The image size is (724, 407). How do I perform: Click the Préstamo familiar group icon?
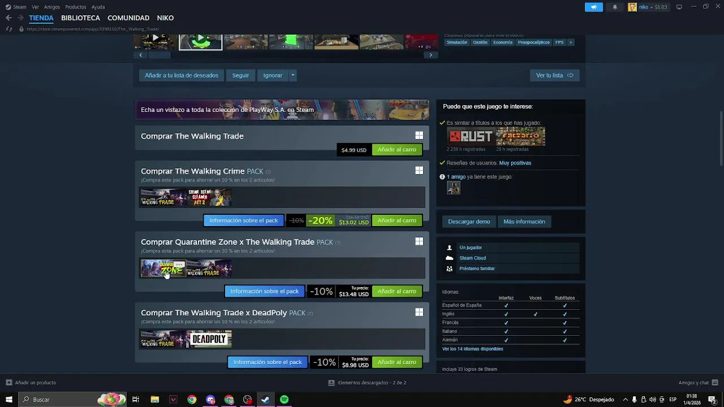point(450,269)
